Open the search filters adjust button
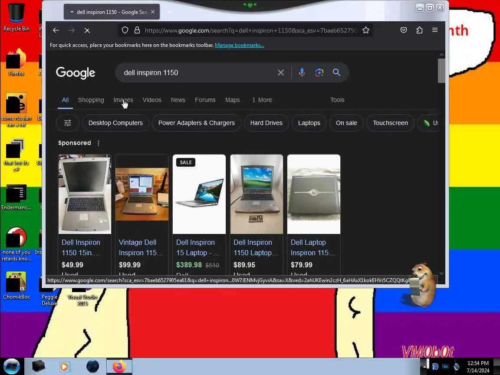The height and width of the screenshot is (375, 500). 68,123
